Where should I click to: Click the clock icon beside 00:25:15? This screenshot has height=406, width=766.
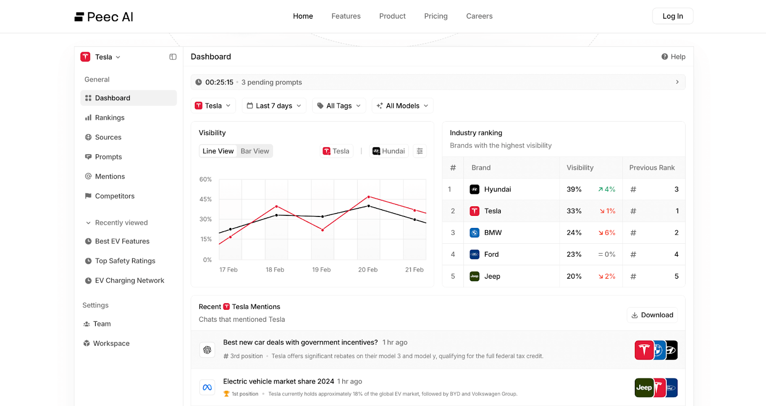[198, 82]
